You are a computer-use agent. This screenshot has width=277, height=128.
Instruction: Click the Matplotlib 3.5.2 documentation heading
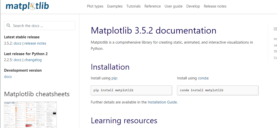pos(153,31)
